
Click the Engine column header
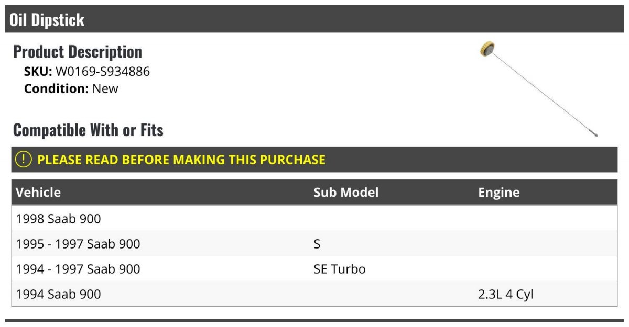pyautogui.click(x=498, y=193)
